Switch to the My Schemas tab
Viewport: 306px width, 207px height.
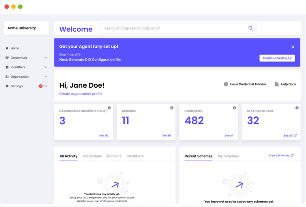pos(228,156)
